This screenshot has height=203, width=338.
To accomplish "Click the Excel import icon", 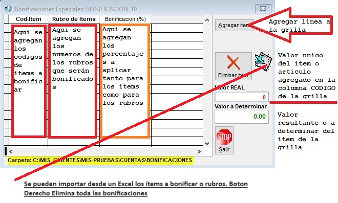I will tap(263, 61).
